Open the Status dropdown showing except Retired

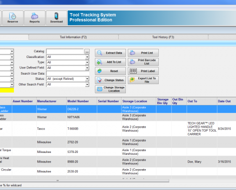[87, 79]
